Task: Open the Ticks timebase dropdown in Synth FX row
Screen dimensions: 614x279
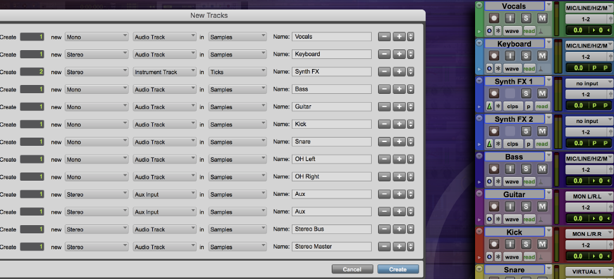Action: click(x=237, y=72)
